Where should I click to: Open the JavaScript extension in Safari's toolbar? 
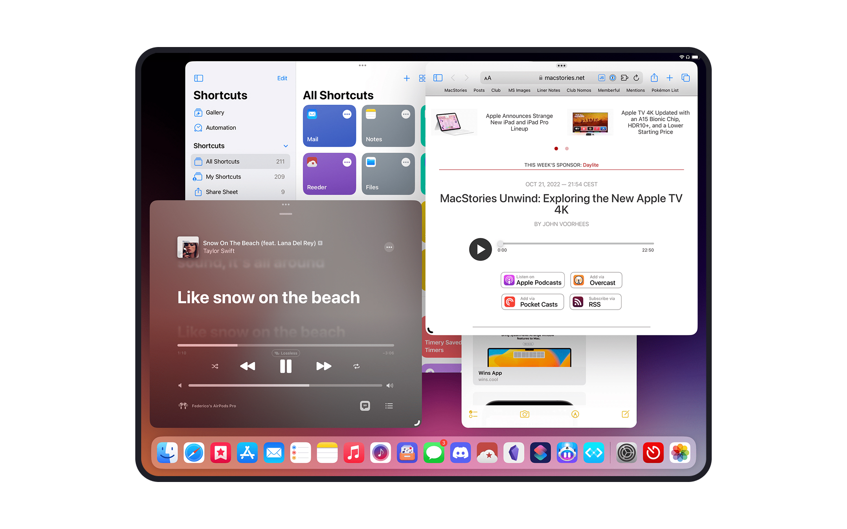click(601, 77)
